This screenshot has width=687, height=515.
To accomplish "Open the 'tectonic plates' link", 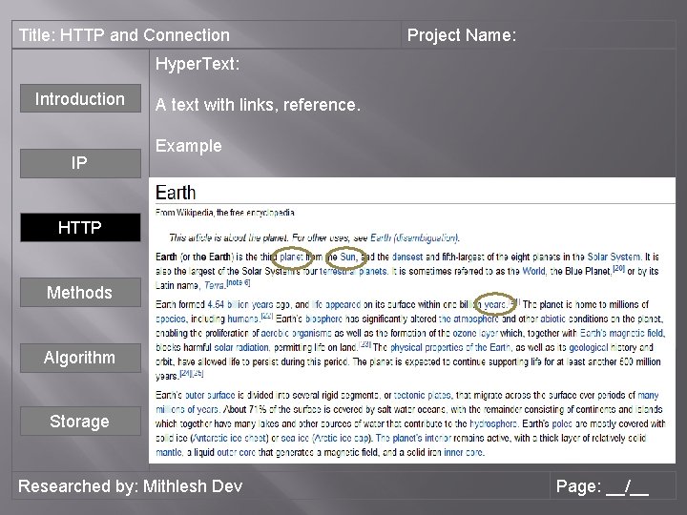I will (422, 395).
